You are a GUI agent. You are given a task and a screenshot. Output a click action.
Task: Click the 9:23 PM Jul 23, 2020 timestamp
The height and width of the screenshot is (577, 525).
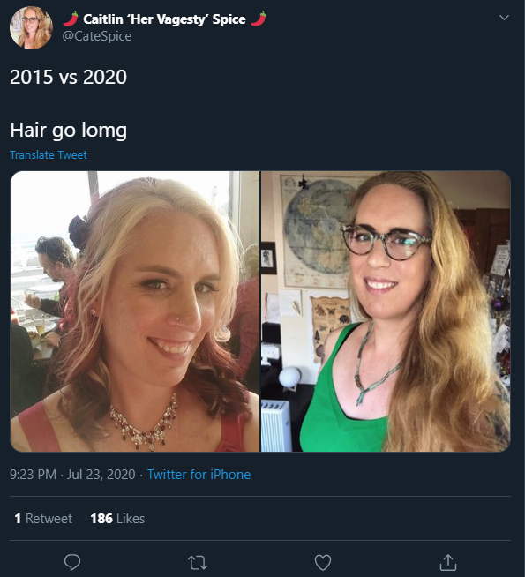tap(72, 475)
